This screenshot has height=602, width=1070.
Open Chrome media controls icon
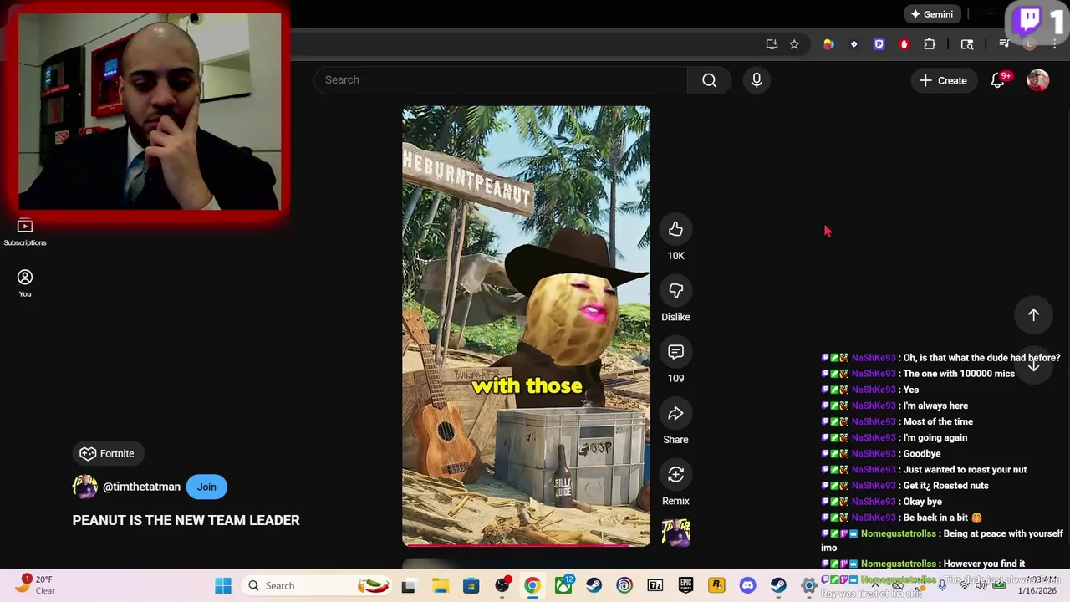tap(1005, 44)
